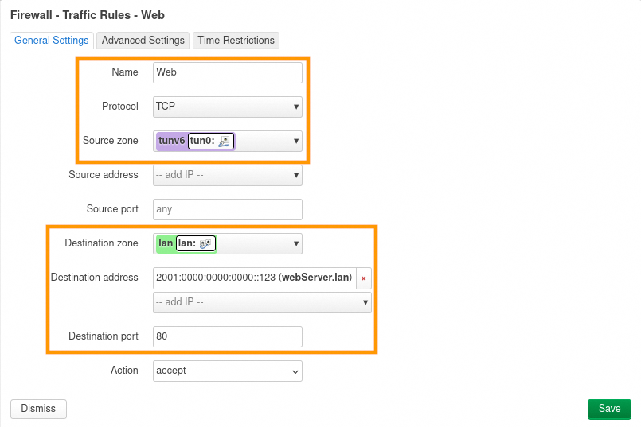The image size is (641, 427).
Task: Click the Save button
Action: (x=609, y=409)
